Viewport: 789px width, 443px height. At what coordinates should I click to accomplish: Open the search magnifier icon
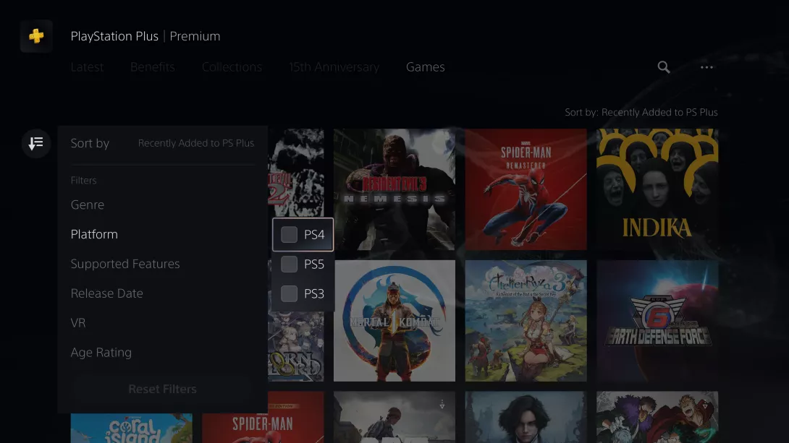pos(664,66)
